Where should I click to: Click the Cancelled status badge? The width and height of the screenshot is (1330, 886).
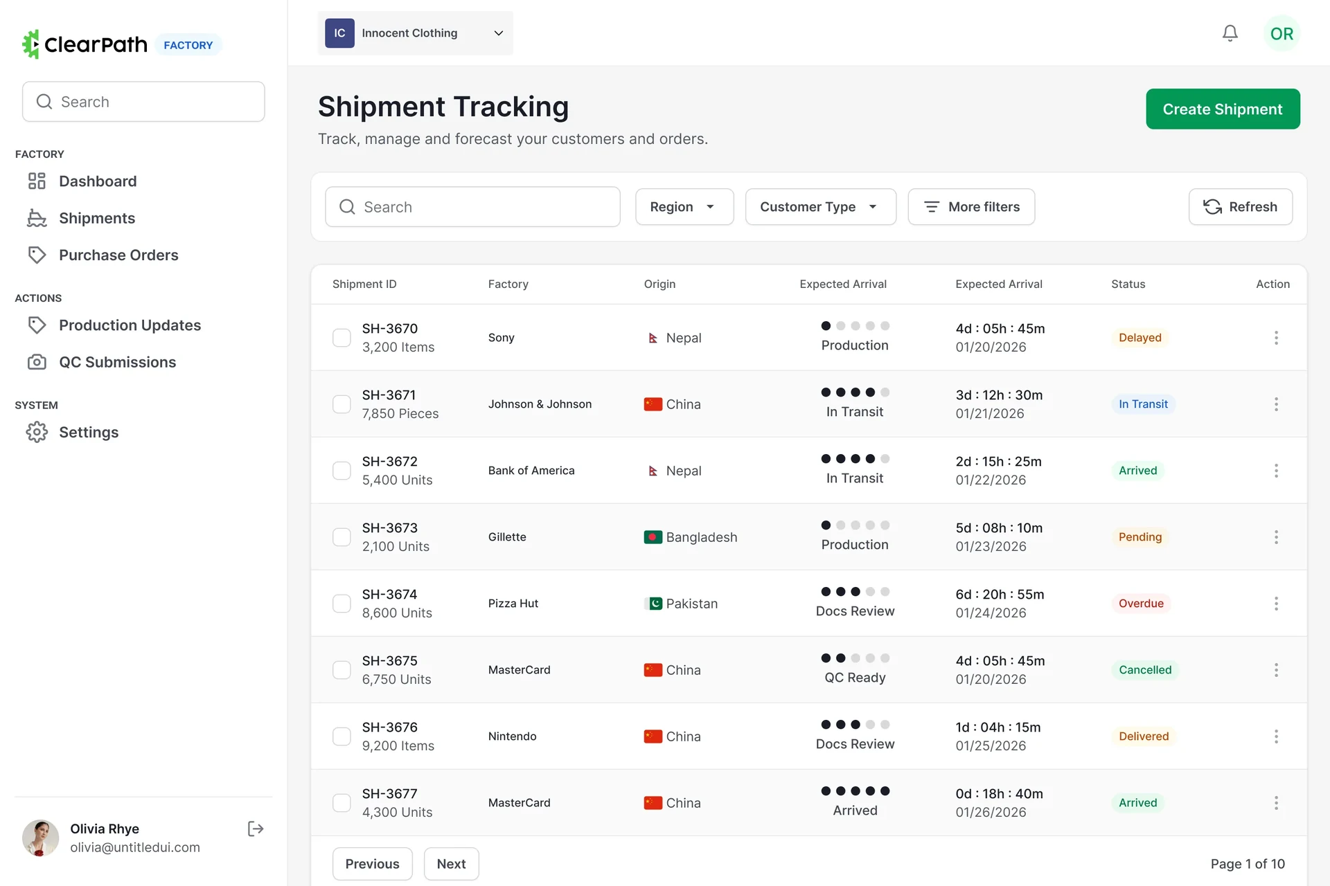tap(1145, 670)
